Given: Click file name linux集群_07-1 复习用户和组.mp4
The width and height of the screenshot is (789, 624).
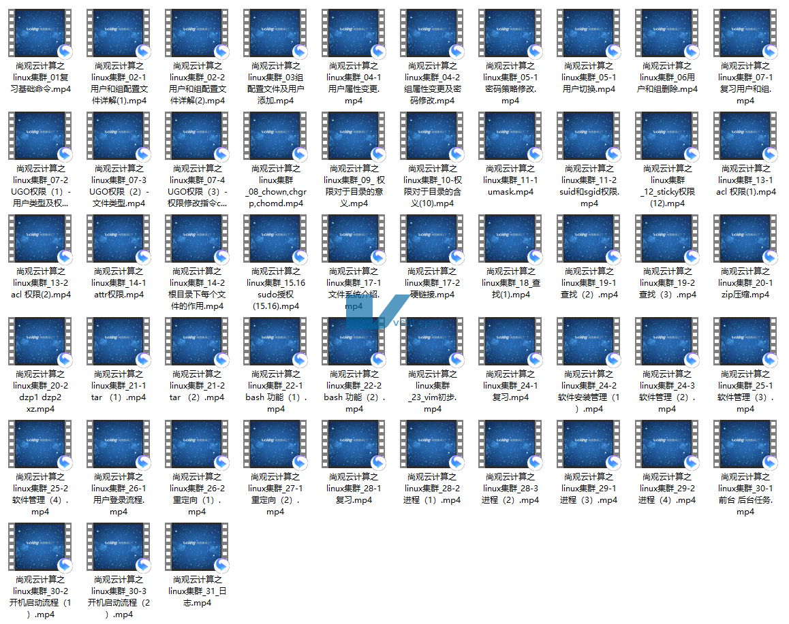Looking at the screenshot, I should (745, 83).
